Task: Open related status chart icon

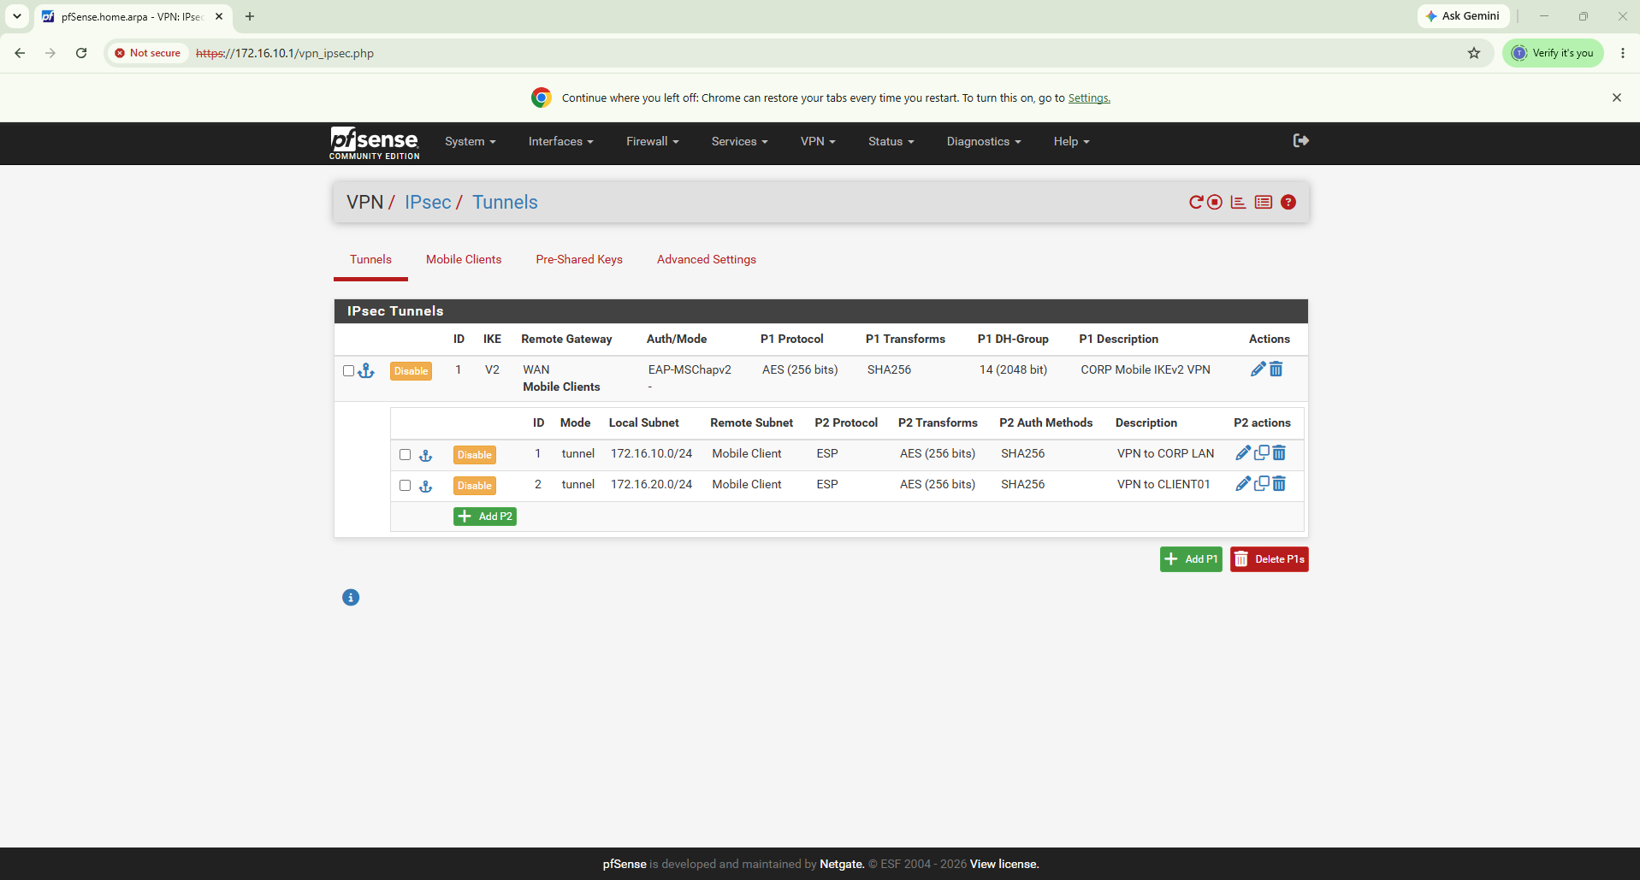Action: click(1238, 203)
